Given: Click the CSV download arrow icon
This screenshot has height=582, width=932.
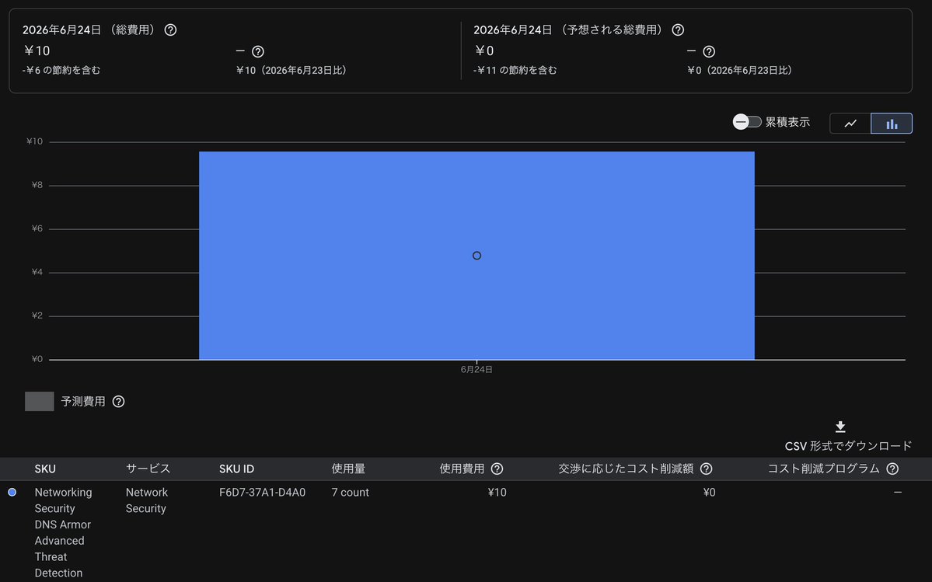Looking at the screenshot, I should (840, 427).
